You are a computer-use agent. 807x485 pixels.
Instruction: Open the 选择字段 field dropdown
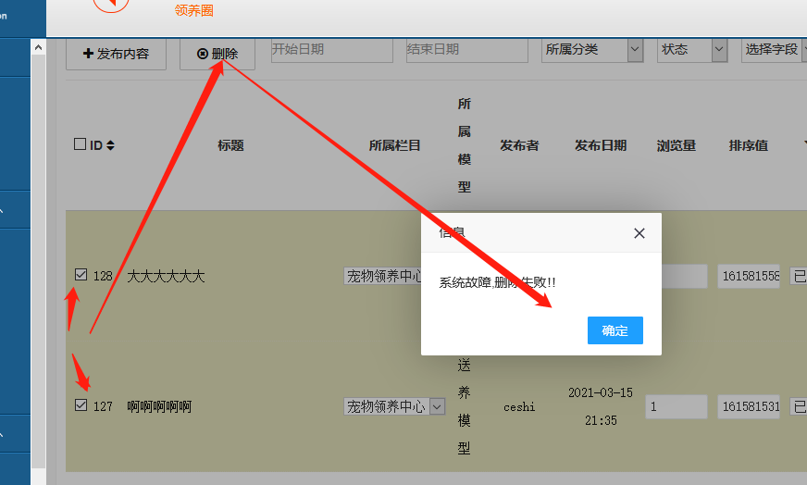click(774, 50)
